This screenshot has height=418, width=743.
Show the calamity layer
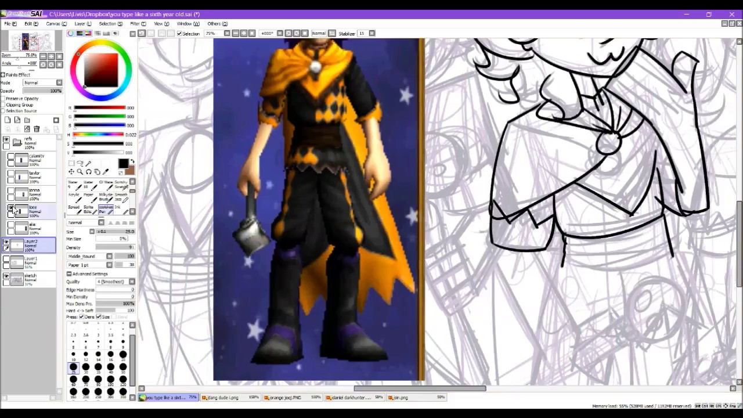point(11,156)
